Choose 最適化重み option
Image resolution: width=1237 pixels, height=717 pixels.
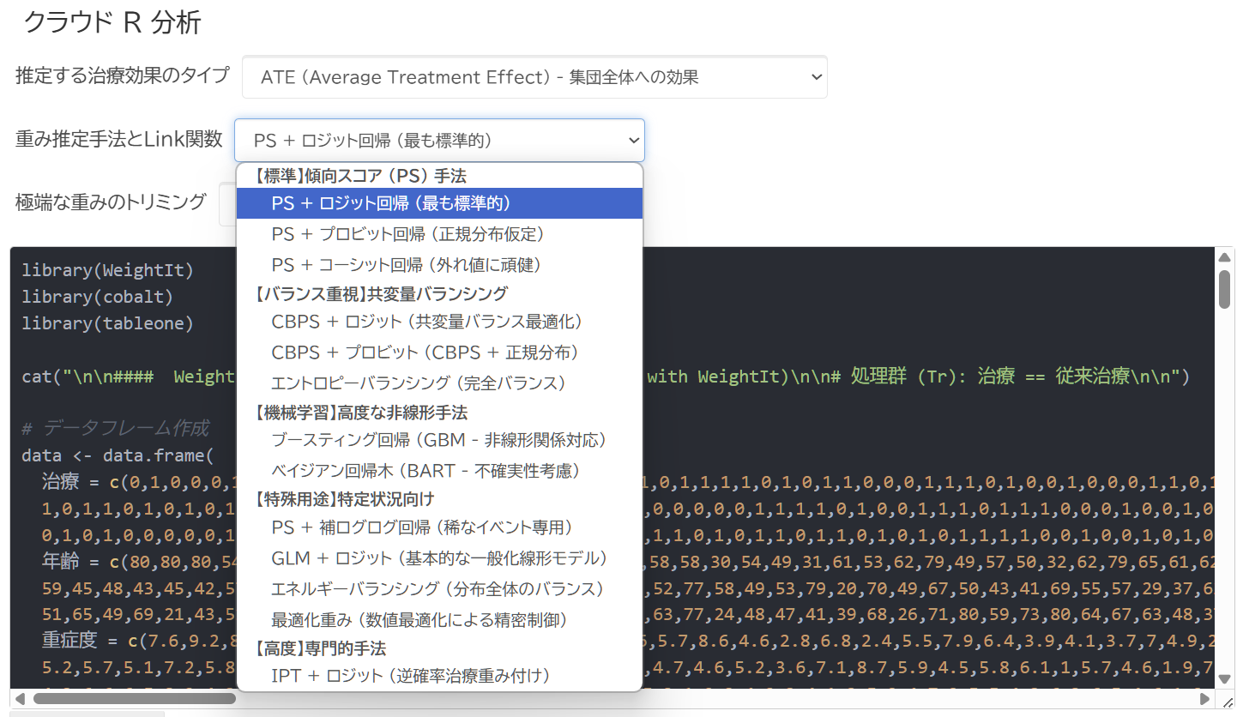pyautogui.click(x=419, y=619)
